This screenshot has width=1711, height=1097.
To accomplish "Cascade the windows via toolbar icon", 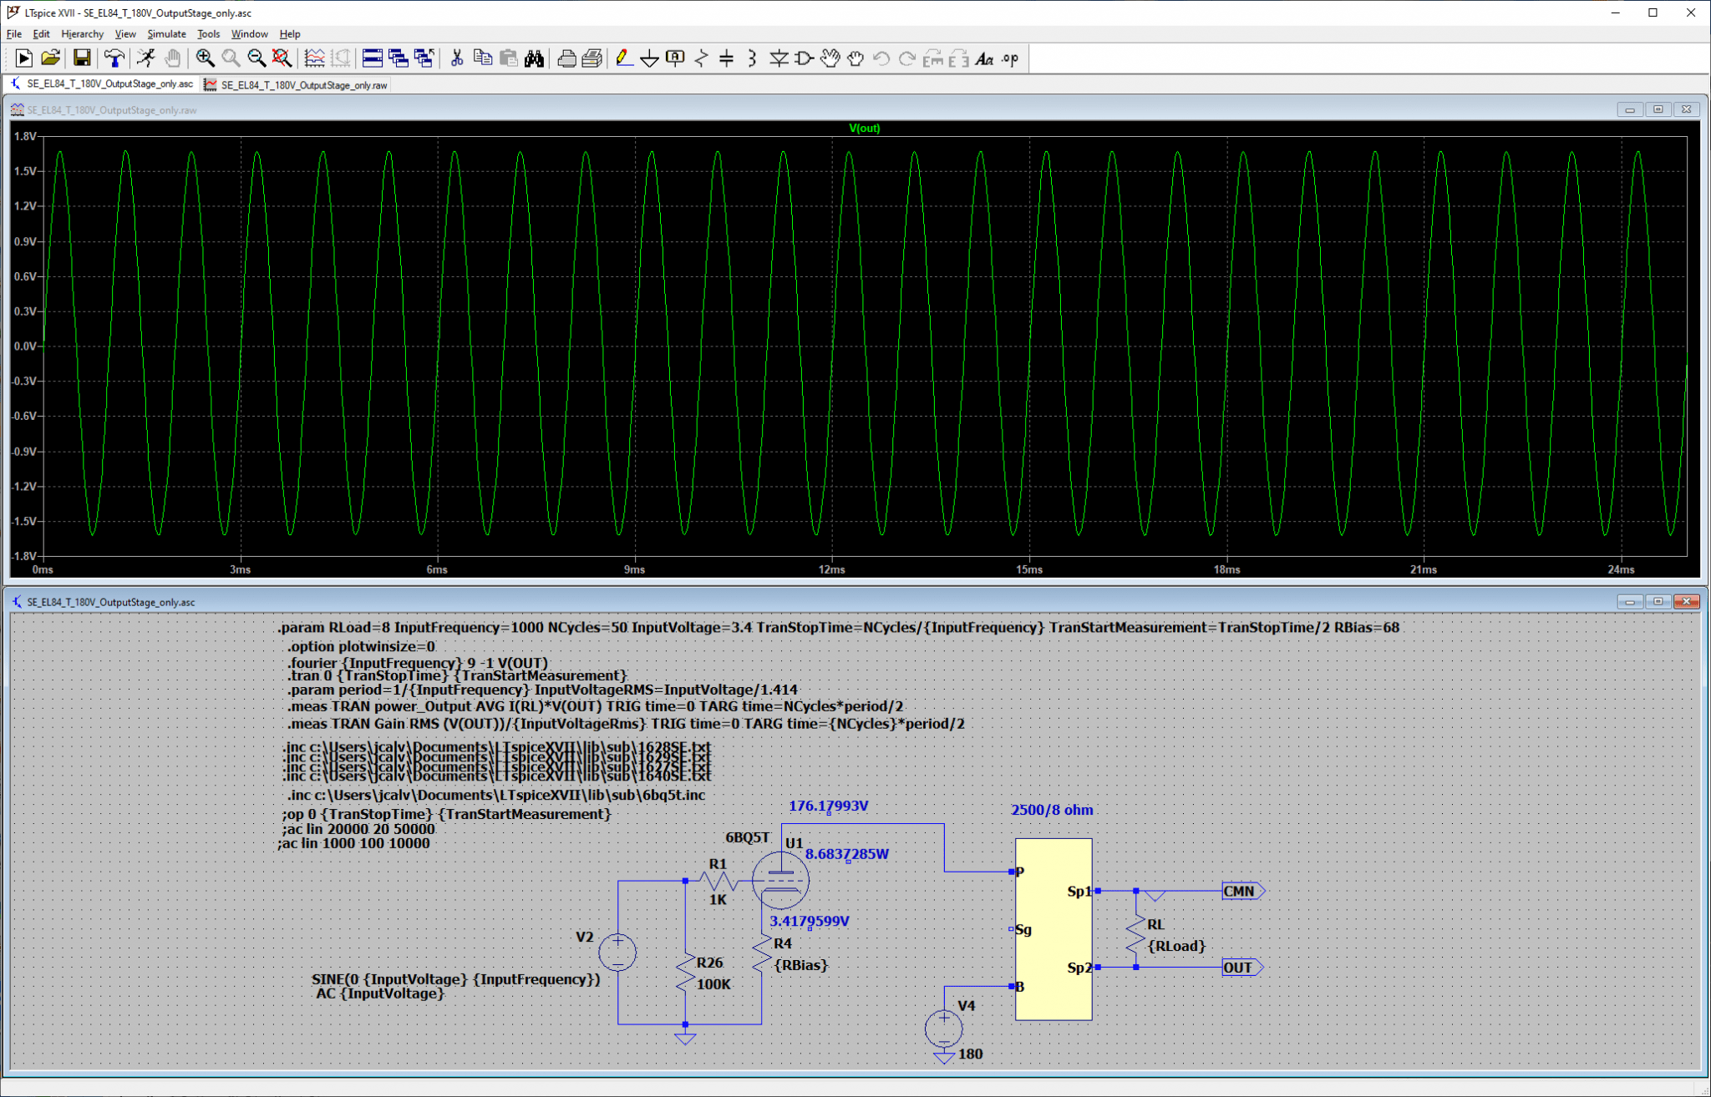I will (x=399, y=58).
